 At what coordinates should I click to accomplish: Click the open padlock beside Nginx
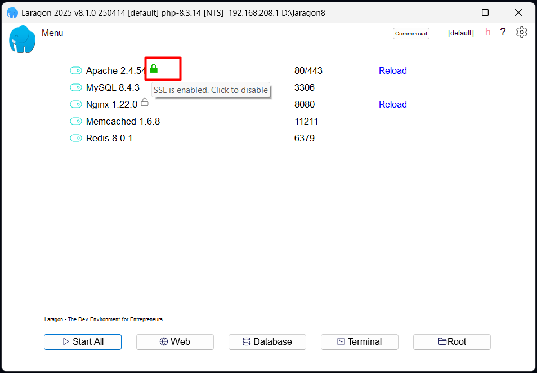pyautogui.click(x=145, y=102)
